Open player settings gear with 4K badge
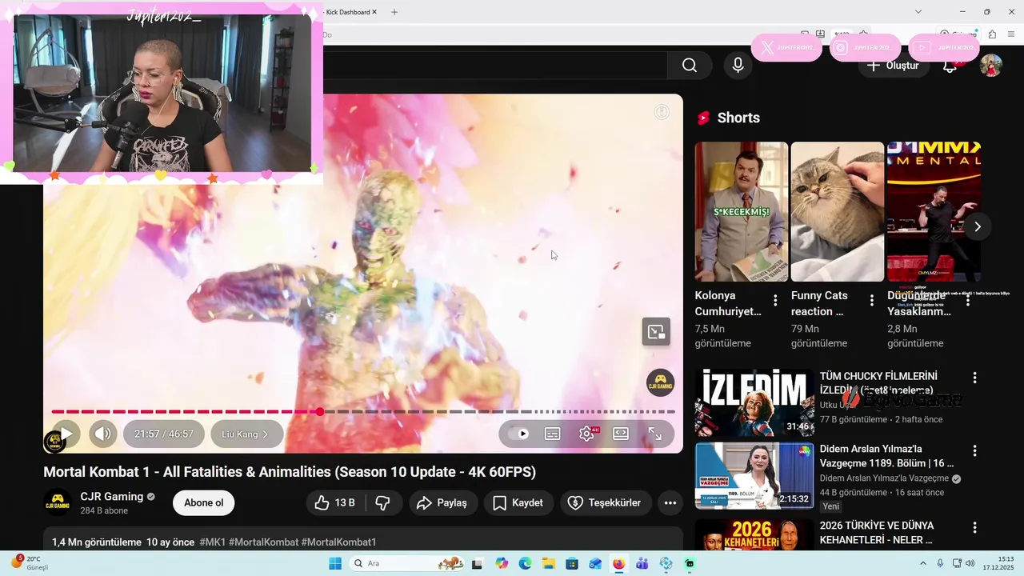Image resolution: width=1024 pixels, height=576 pixels. click(587, 434)
